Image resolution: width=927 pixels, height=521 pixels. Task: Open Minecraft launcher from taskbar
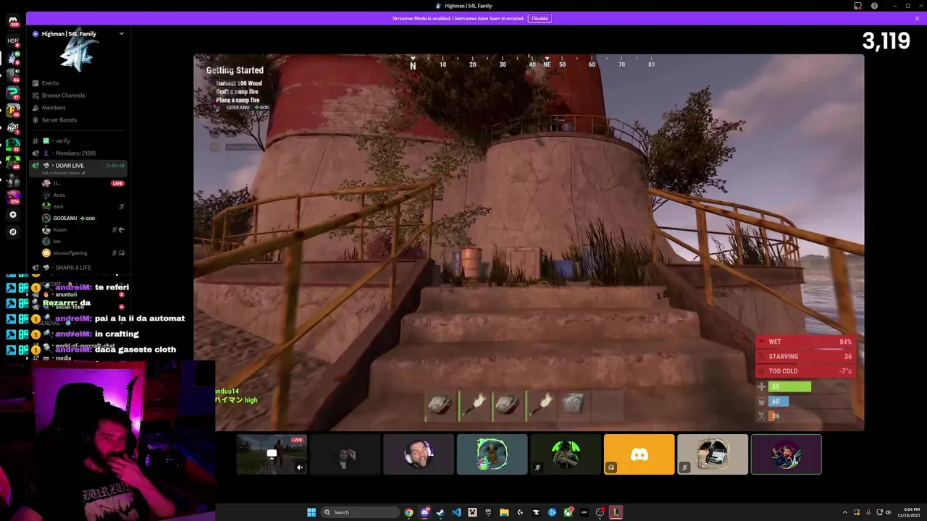[472, 512]
